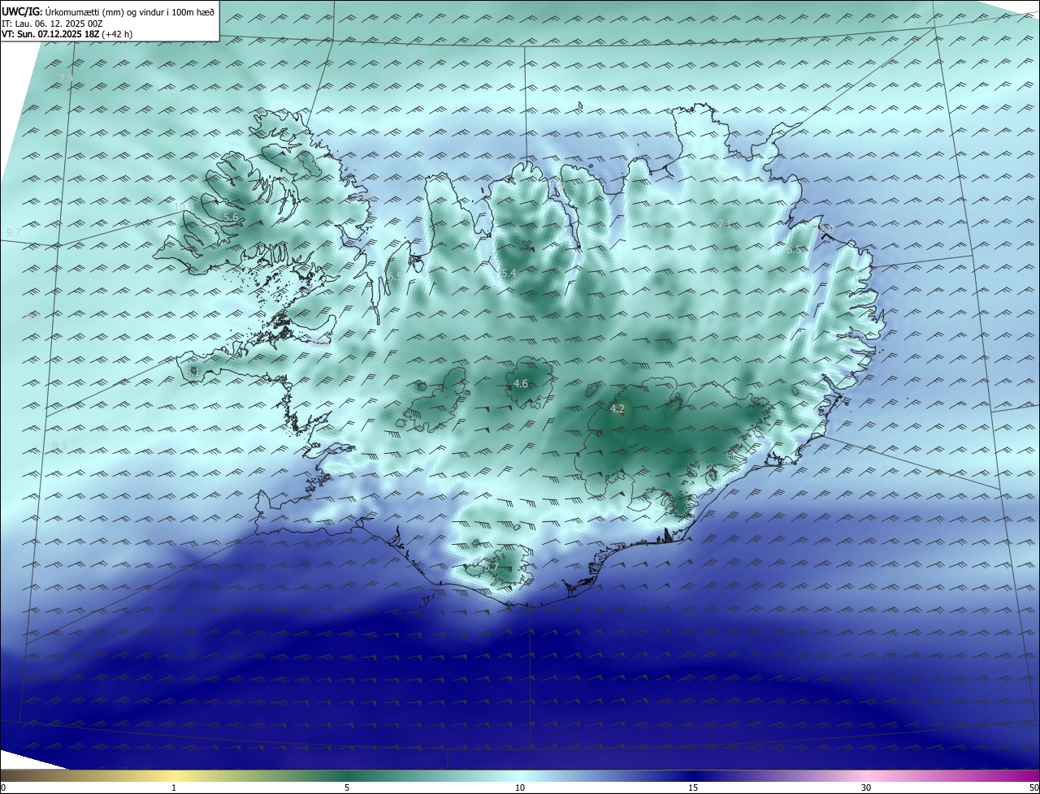
Task: Click the color scale label 30
Action: pyautogui.click(x=866, y=788)
